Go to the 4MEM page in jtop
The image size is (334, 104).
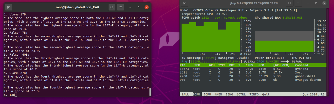pos(219,94)
